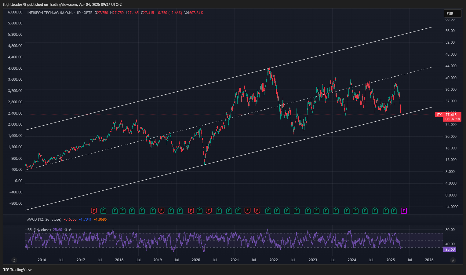Open green earnings marker near November 2018

pos(153,211)
